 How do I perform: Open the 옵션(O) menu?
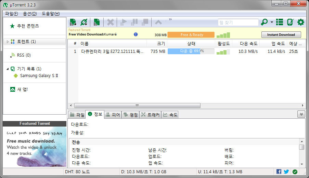coord(30,14)
